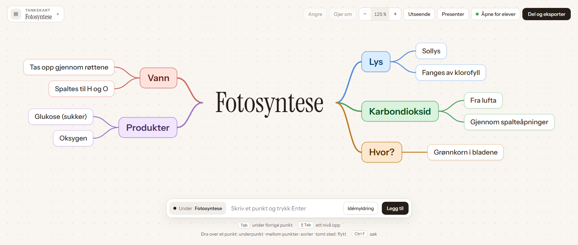This screenshot has height=245, width=578.
Task: Increase zoom with the plus button
Action: (395, 14)
